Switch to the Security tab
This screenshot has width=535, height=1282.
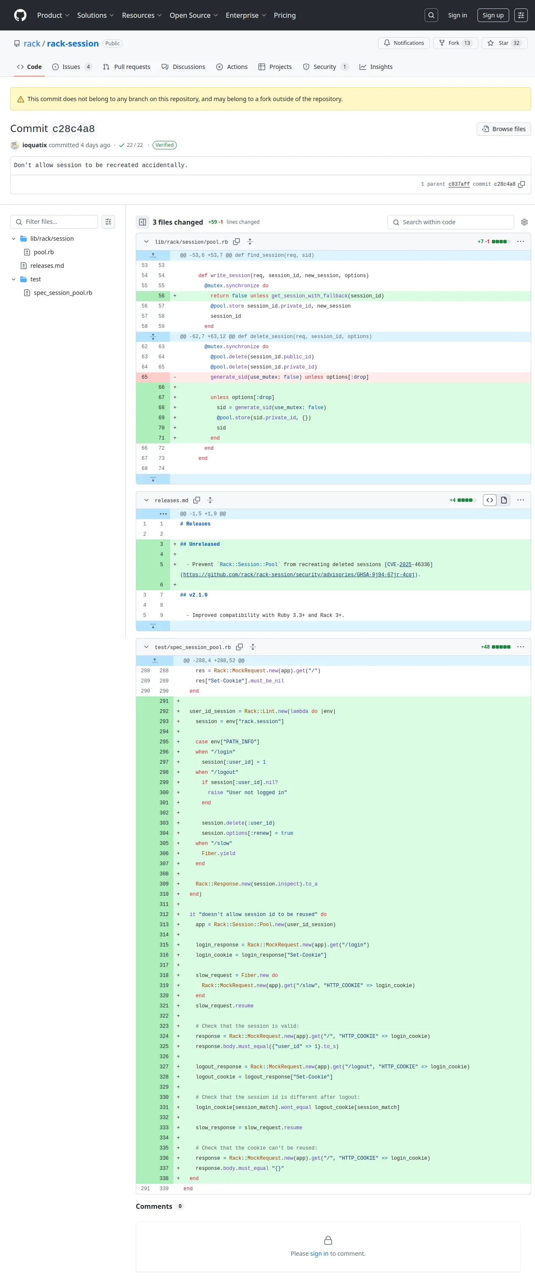(x=326, y=67)
